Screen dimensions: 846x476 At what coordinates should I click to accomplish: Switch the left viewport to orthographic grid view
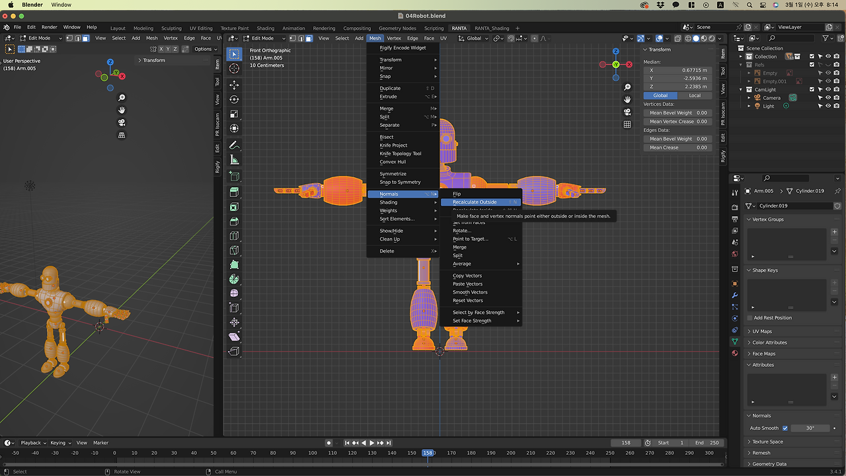122,135
